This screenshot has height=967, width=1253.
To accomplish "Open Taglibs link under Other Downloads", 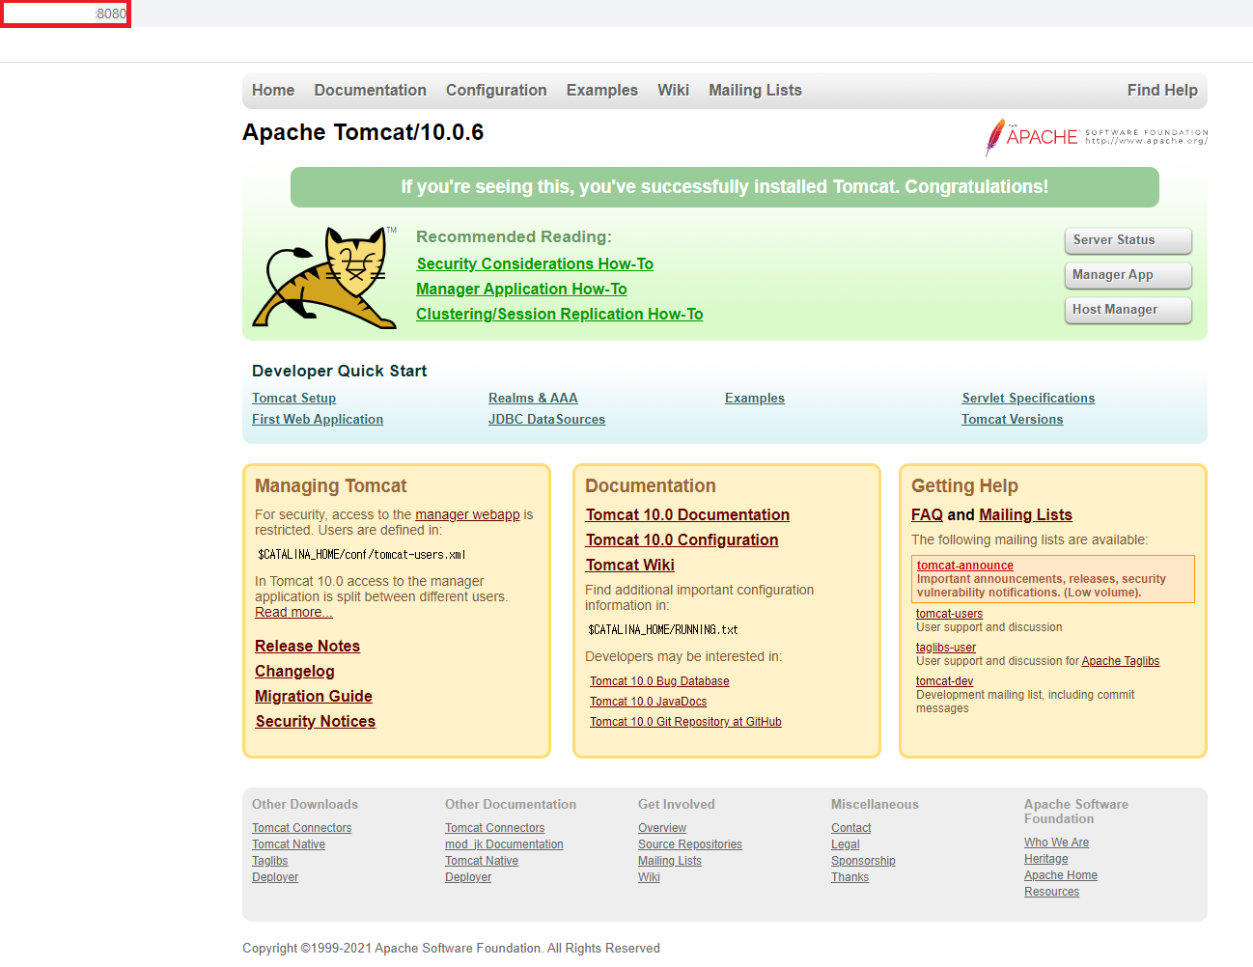I will (x=269, y=861).
